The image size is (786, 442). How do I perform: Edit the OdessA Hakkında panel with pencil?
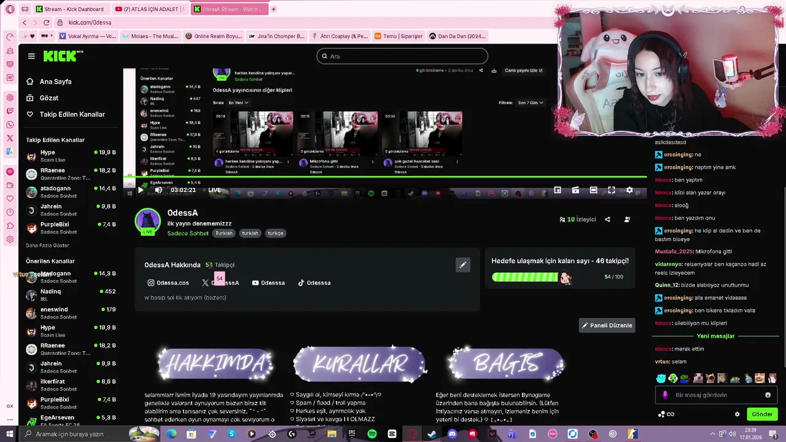(463, 265)
